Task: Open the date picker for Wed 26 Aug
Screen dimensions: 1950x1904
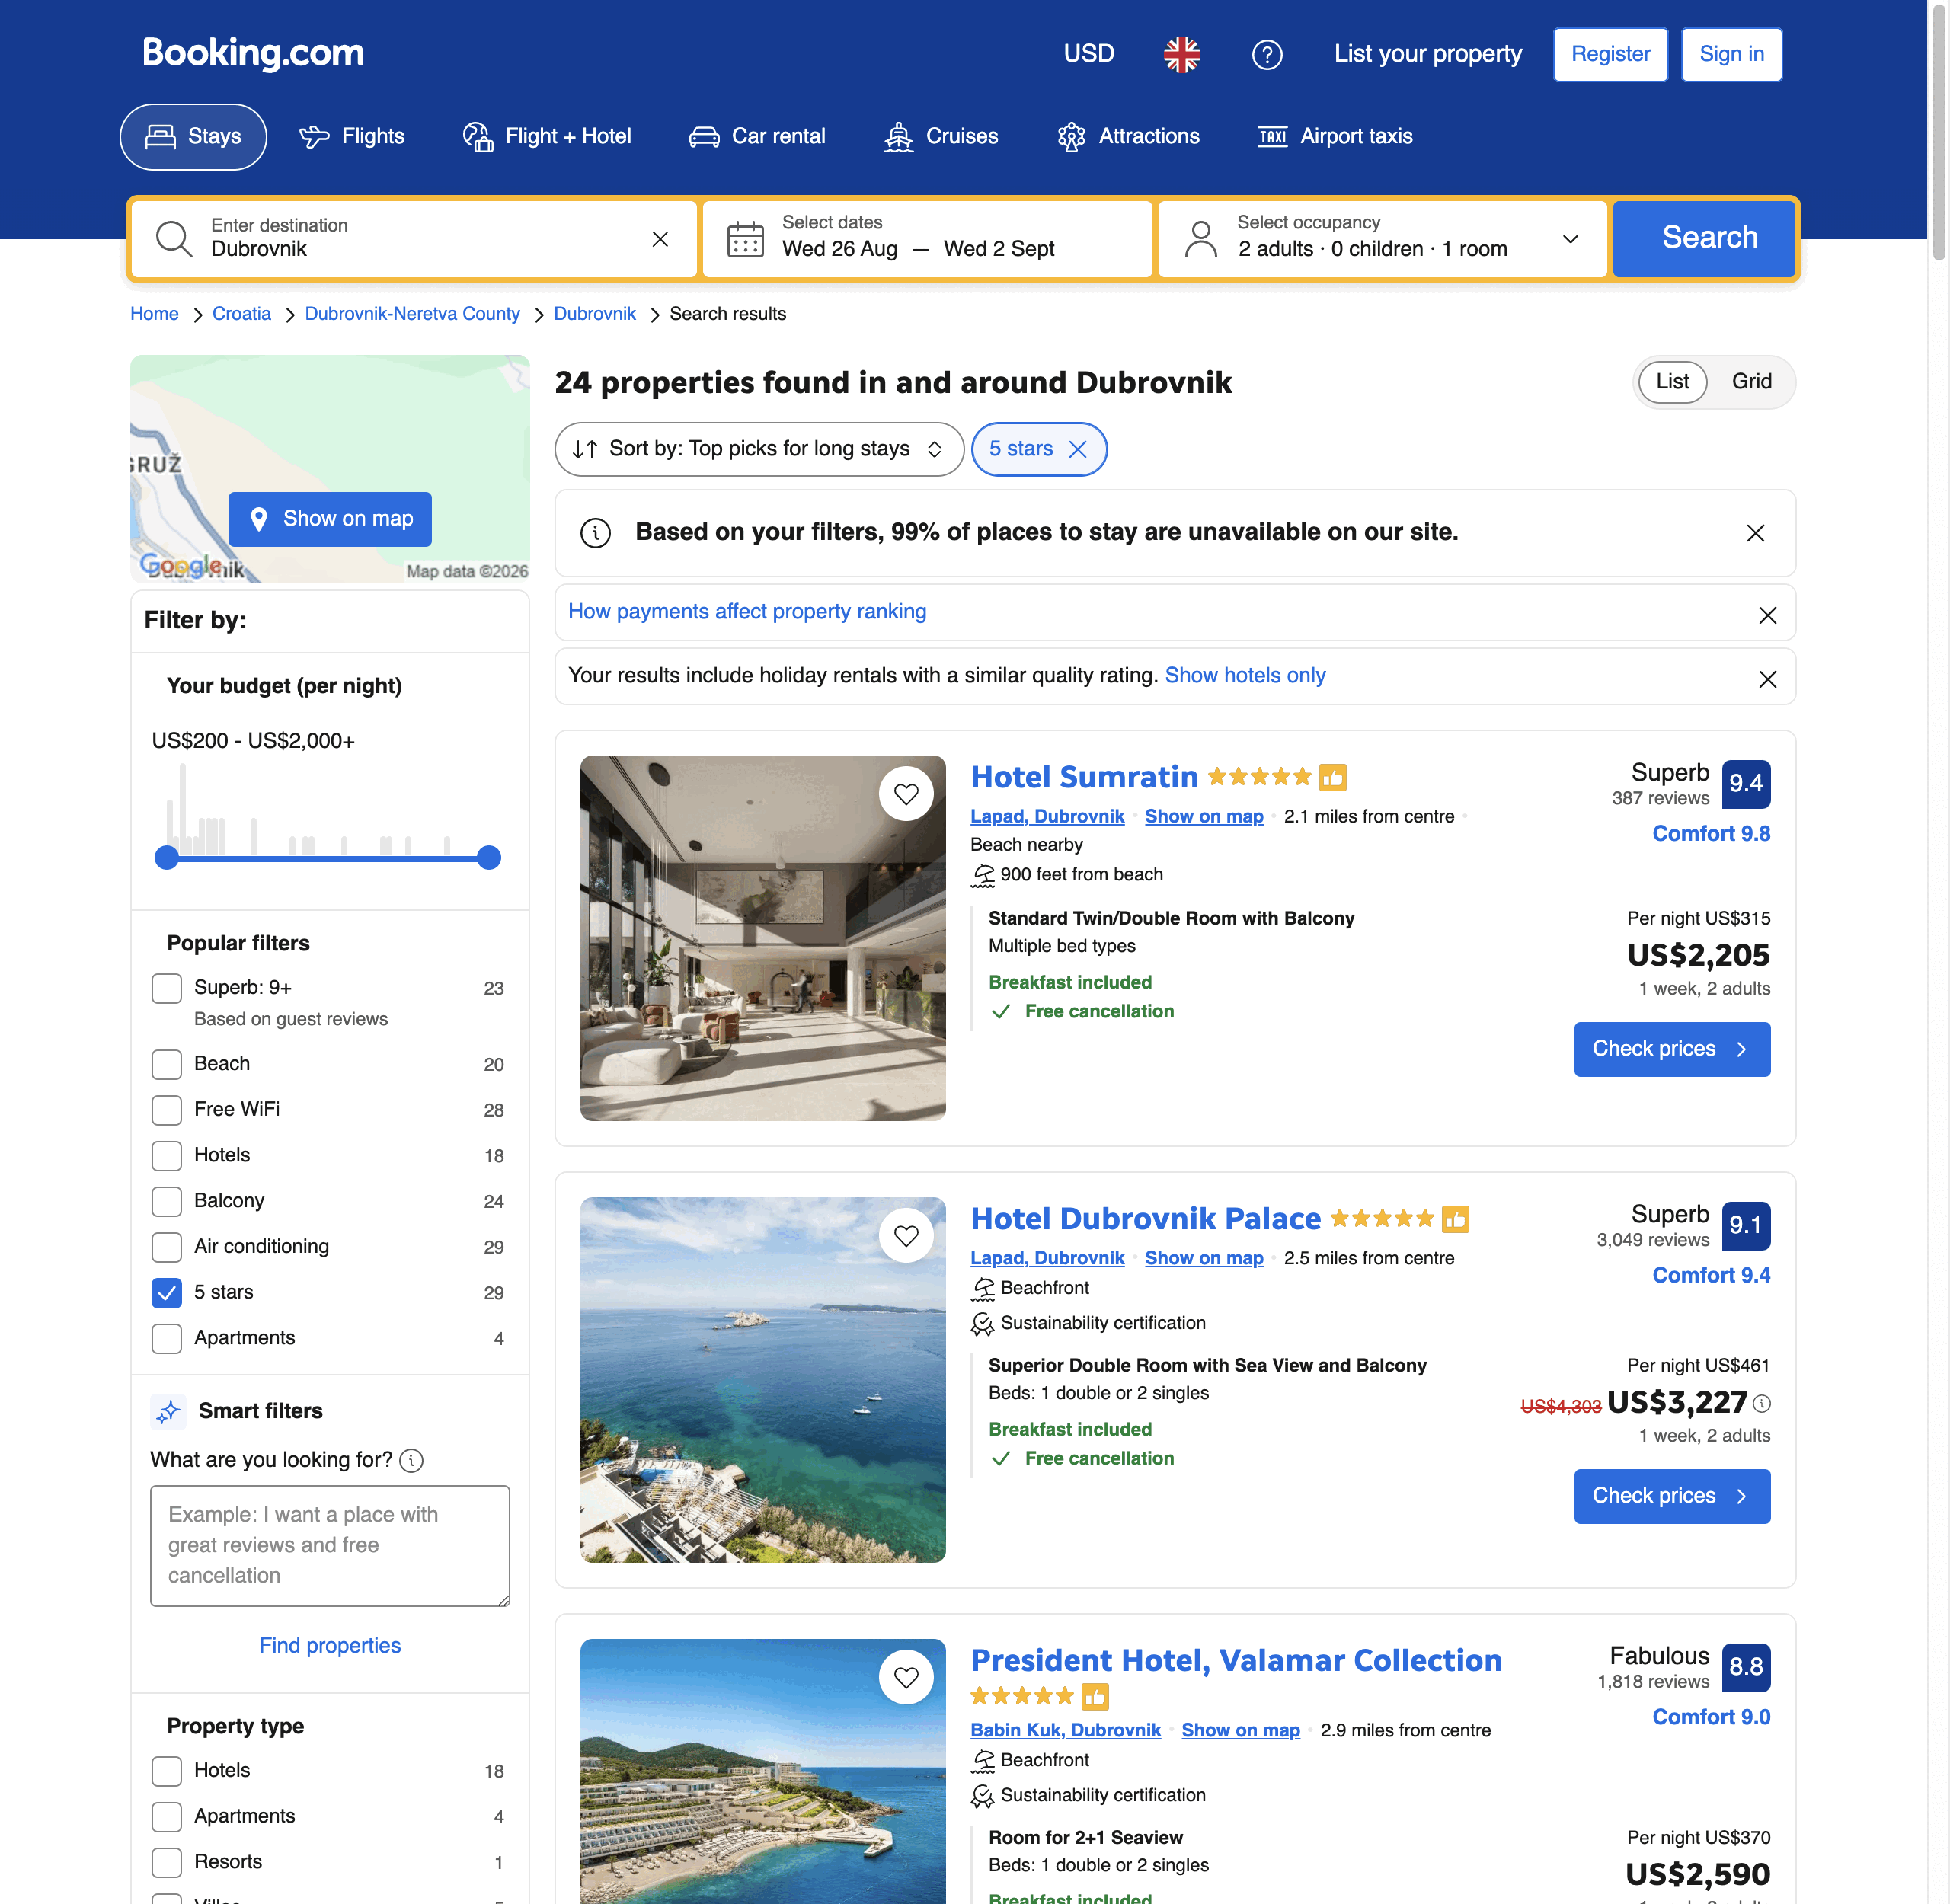Action: point(840,249)
